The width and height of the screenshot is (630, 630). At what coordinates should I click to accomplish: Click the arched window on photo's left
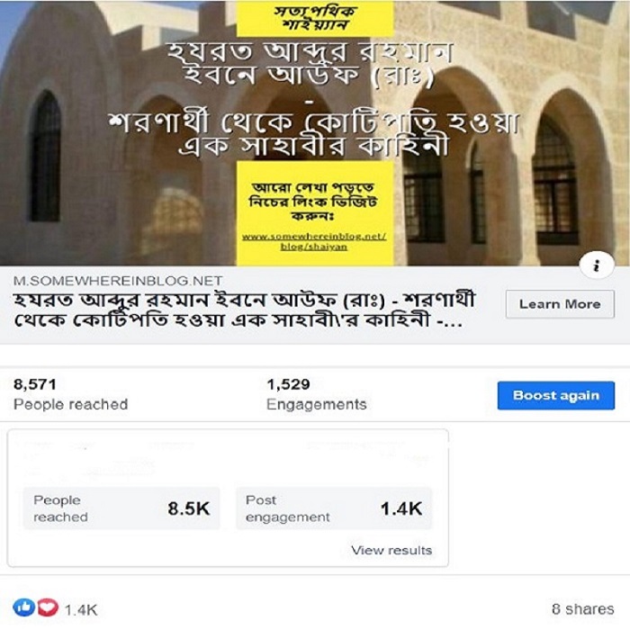(45, 156)
